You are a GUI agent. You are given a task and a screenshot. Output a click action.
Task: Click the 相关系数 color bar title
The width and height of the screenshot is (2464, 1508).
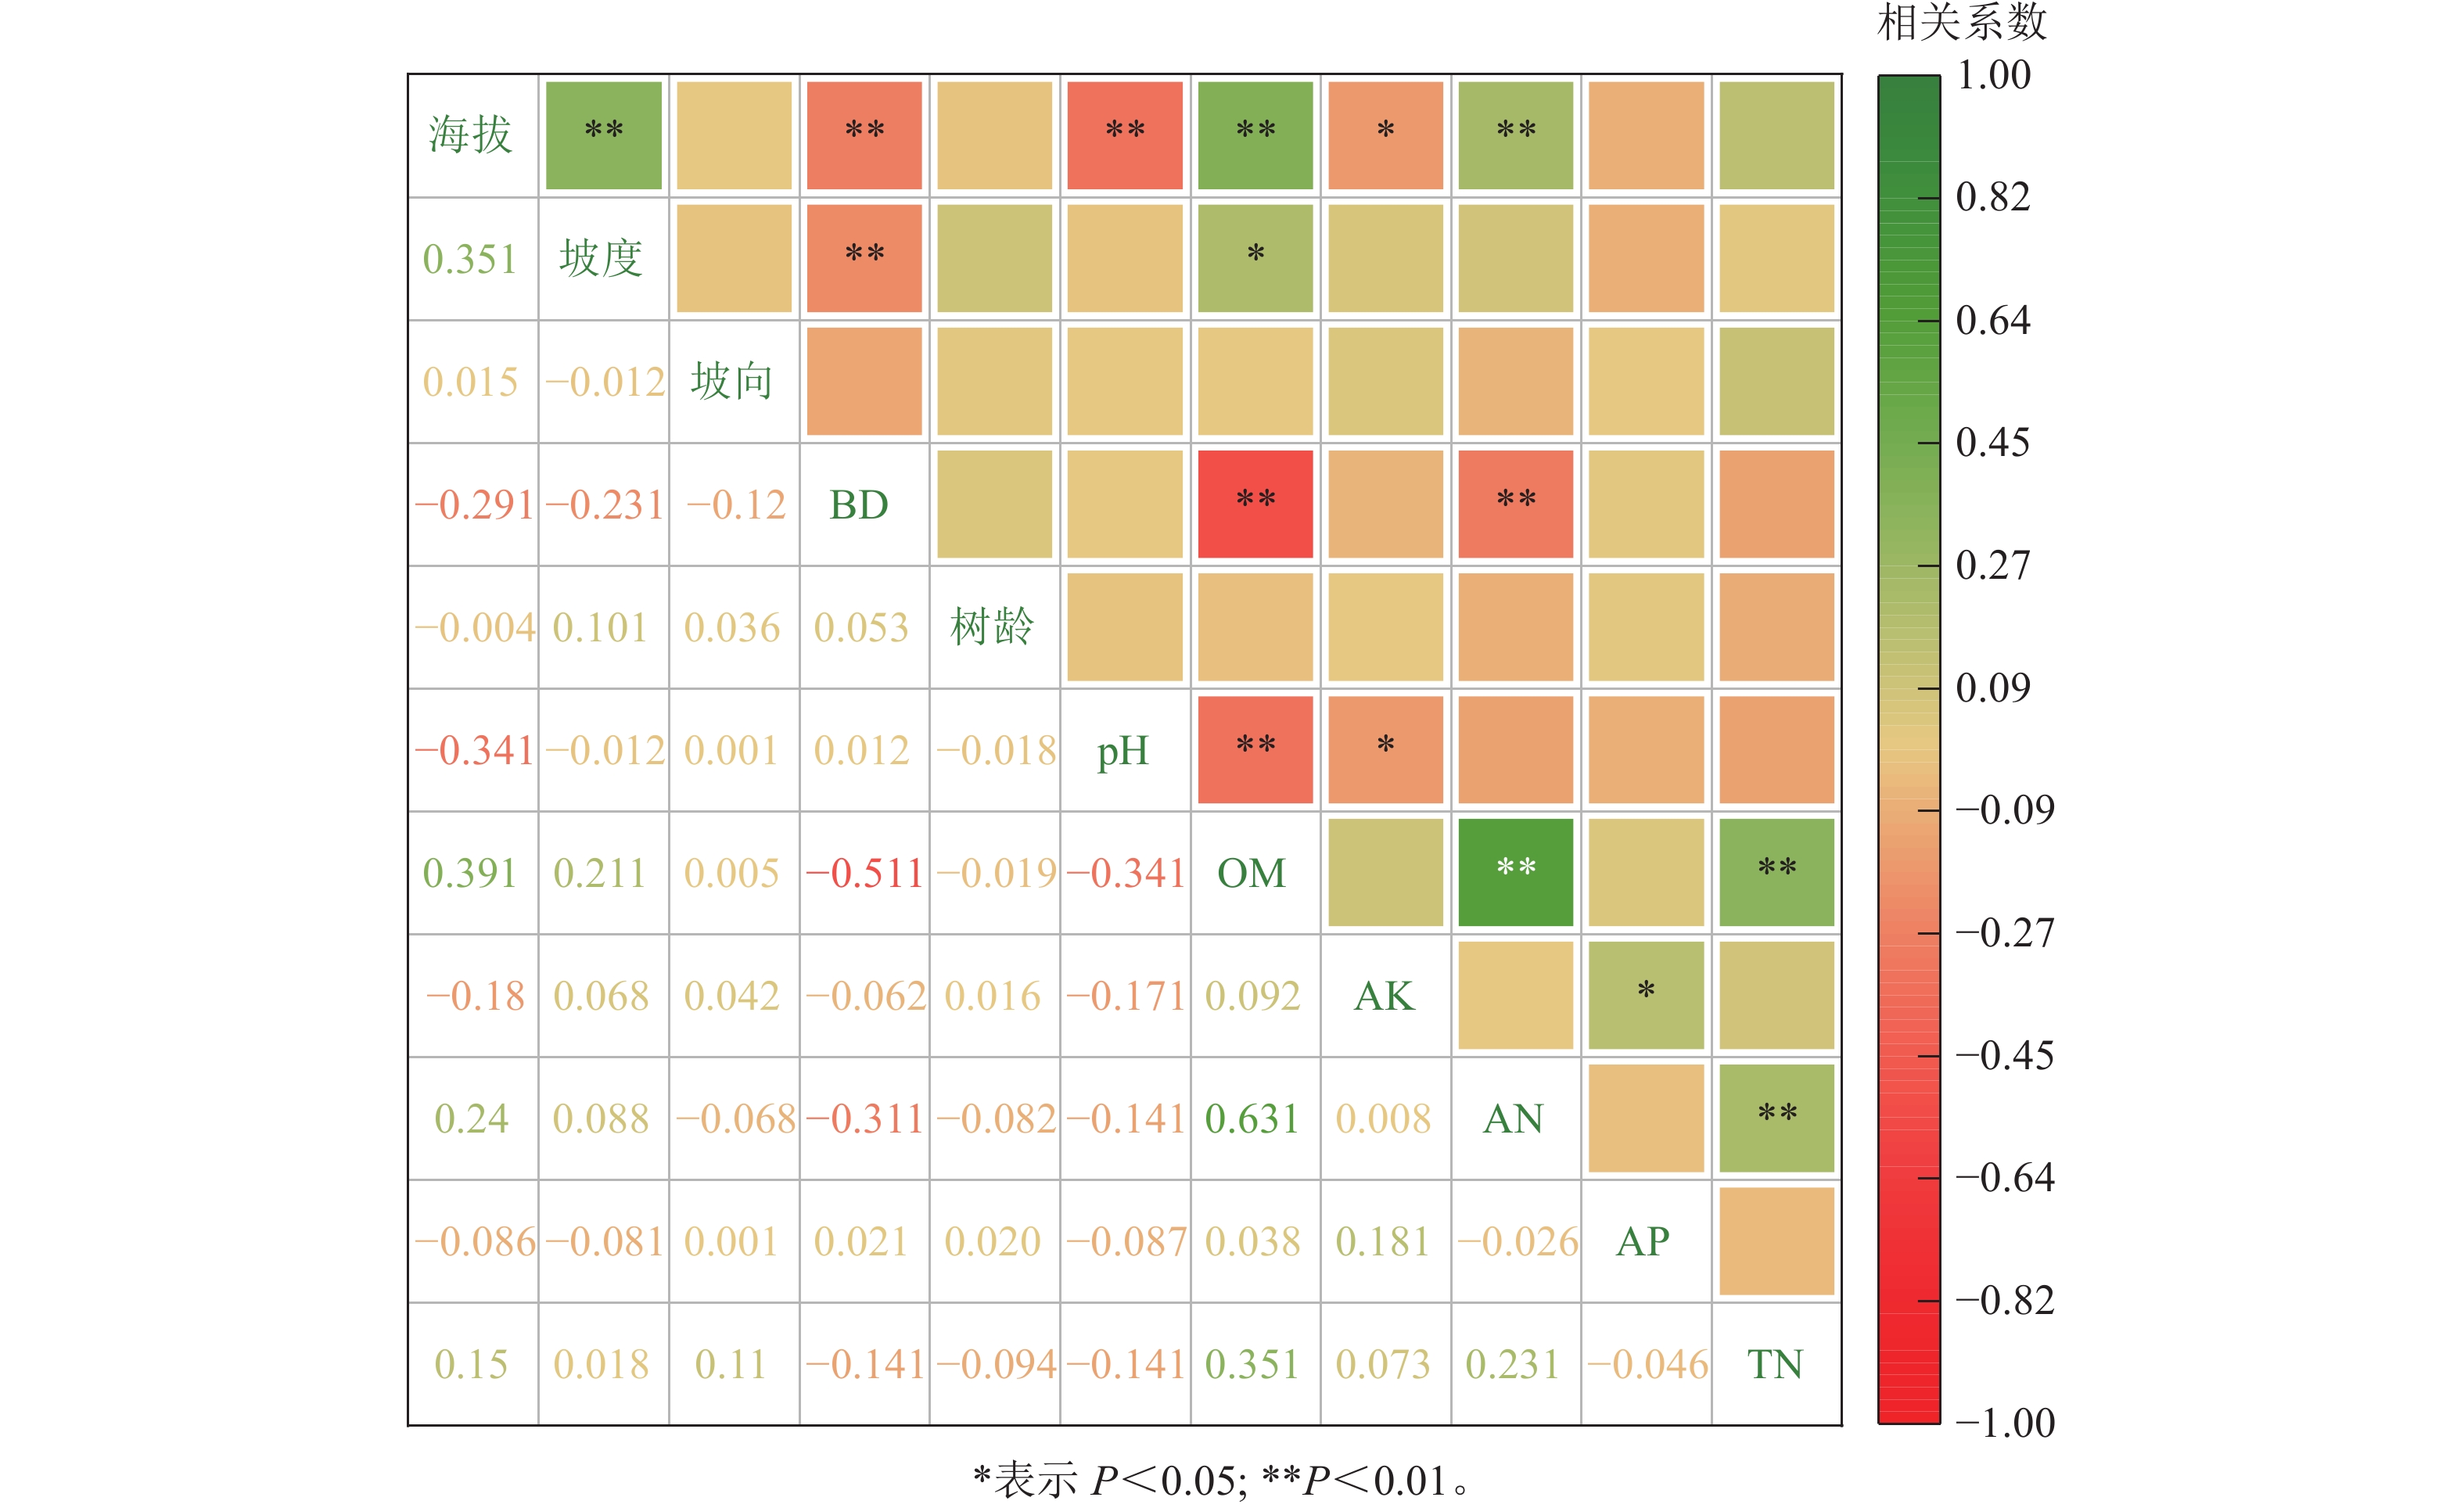point(1962,22)
